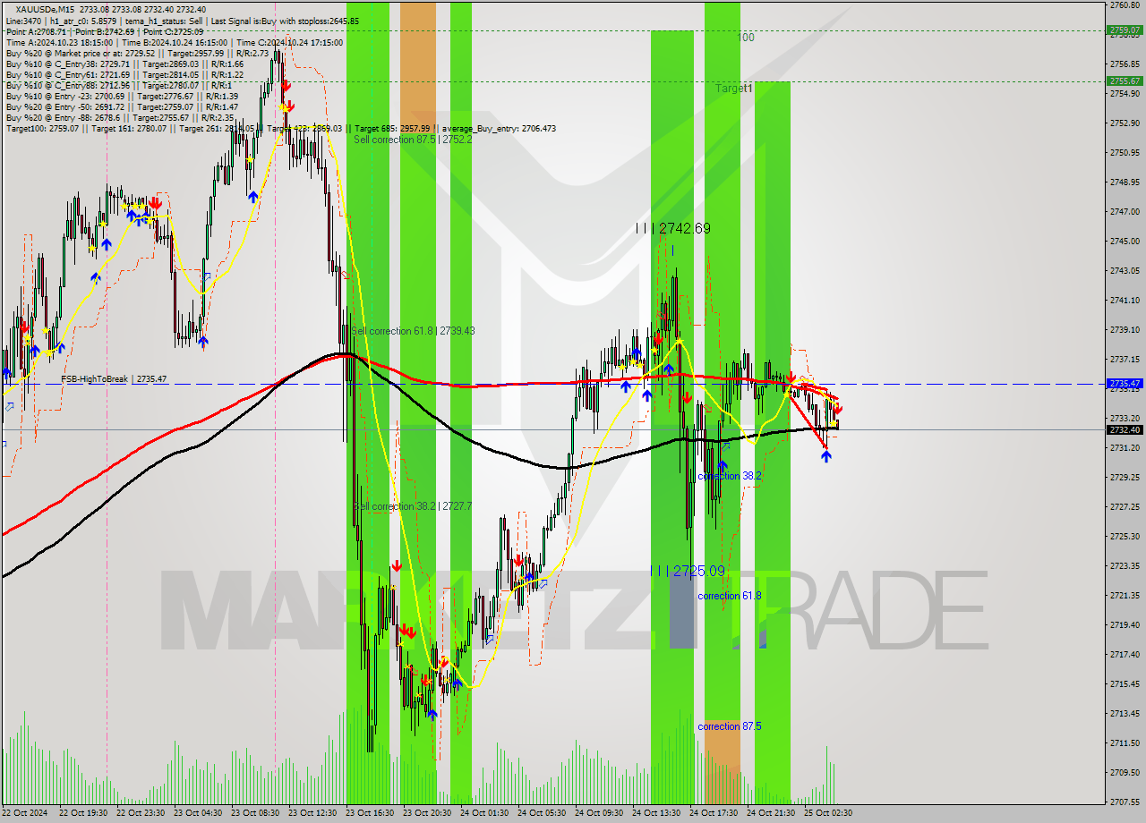Select the Sell correction 38.2 | 2727.7 label
The height and width of the screenshot is (823, 1146).
click(x=413, y=506)
